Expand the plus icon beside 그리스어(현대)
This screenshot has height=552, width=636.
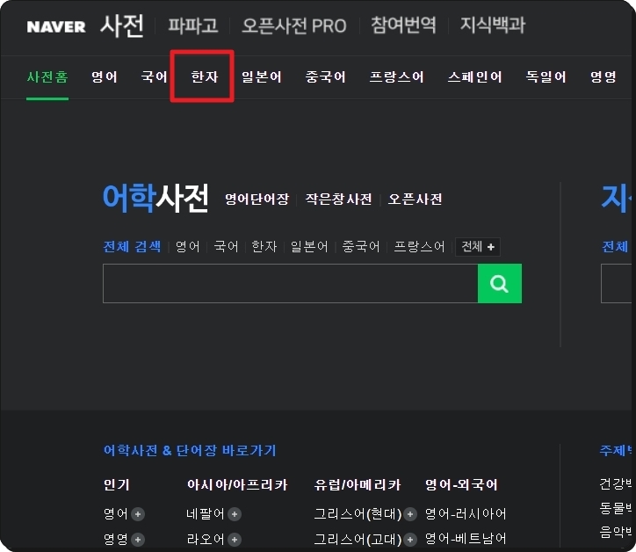click(410, 514)
